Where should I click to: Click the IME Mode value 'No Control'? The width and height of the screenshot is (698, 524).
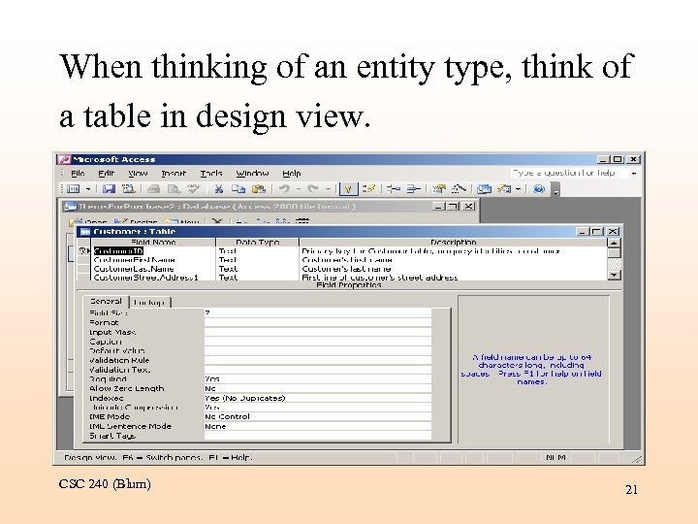click(317, 416)
